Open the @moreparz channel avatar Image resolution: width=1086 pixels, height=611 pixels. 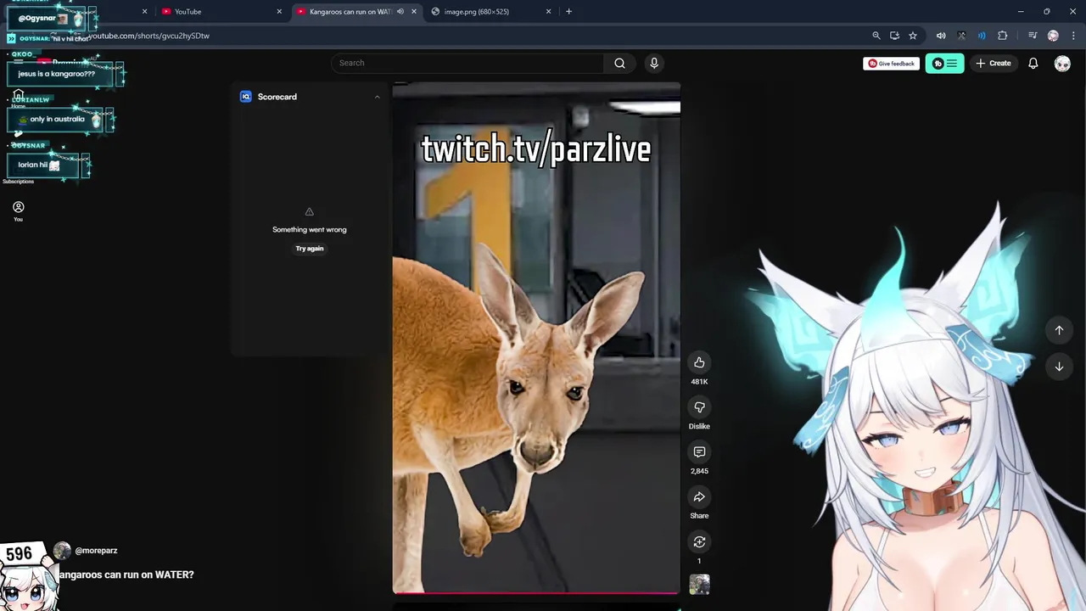pyautogui.click(x=62, y=551)
